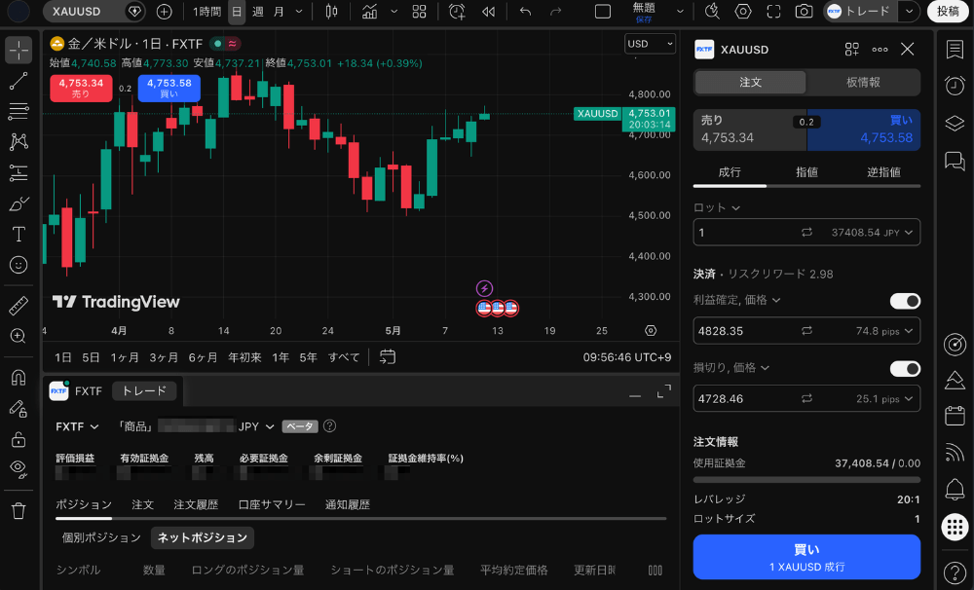Open the chart patterns tool
The height and width of the screenshot is (590, 974).
pos(19,141)
